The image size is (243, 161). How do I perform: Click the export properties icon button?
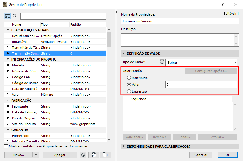pyautogui.click(x=106, y=155)
